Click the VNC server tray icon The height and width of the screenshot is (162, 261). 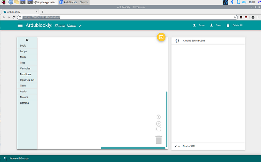(x=225, y=2)
